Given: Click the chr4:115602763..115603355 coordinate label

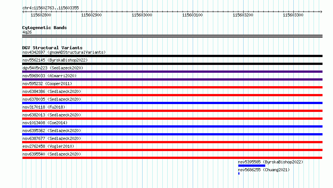Looking at the screenshot, I should 51,8.
